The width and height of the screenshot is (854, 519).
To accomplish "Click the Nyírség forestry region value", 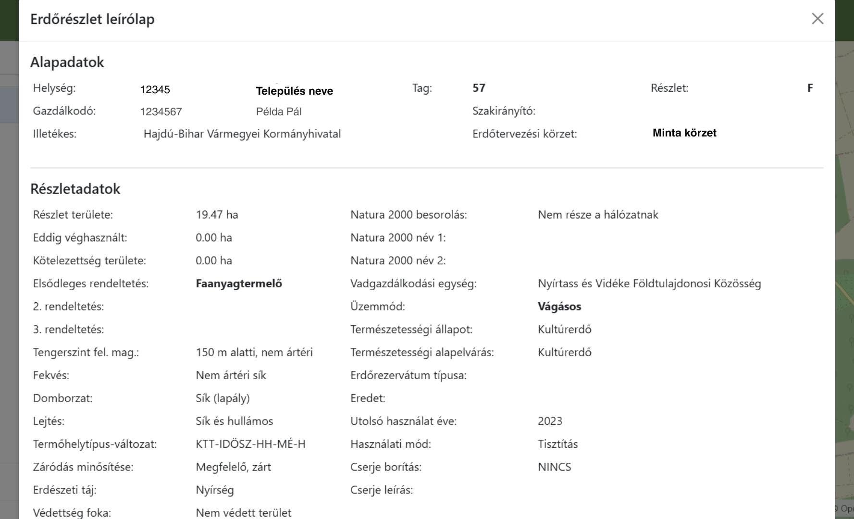I will (214, 490).
